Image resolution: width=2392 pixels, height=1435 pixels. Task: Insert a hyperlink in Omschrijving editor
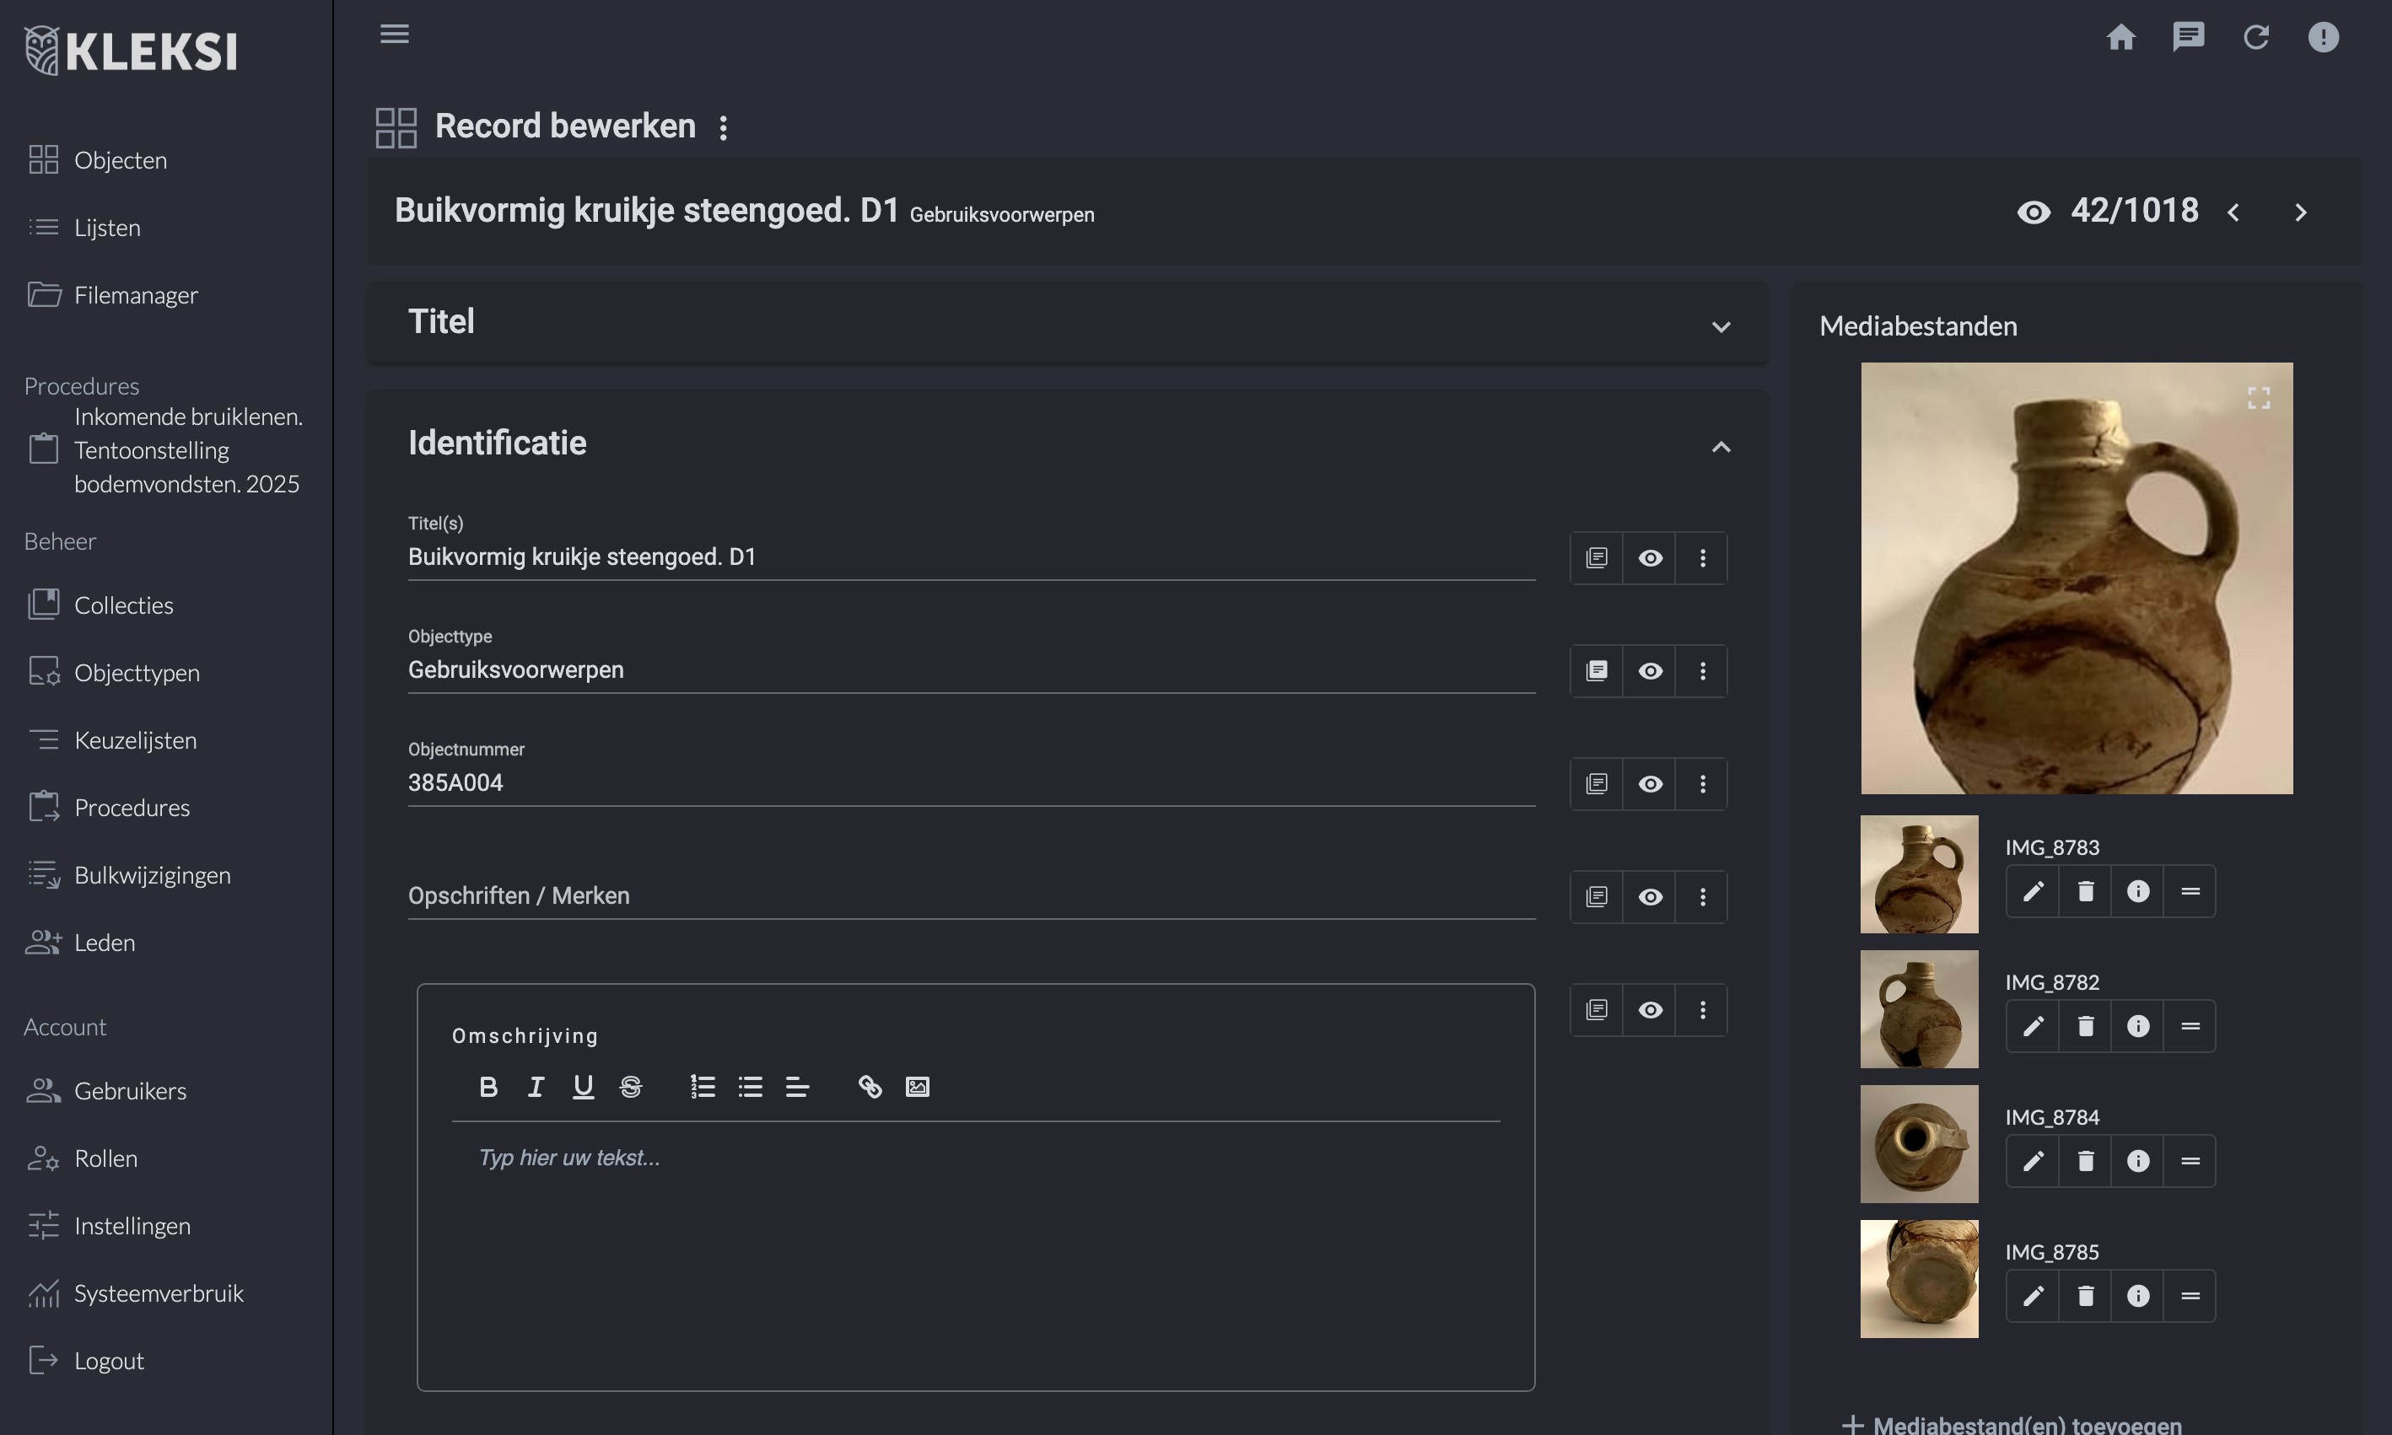point(870,1087)
